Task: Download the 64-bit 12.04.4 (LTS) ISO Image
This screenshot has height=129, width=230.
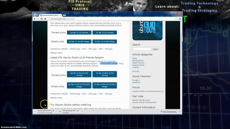Action: coord(79,85)
